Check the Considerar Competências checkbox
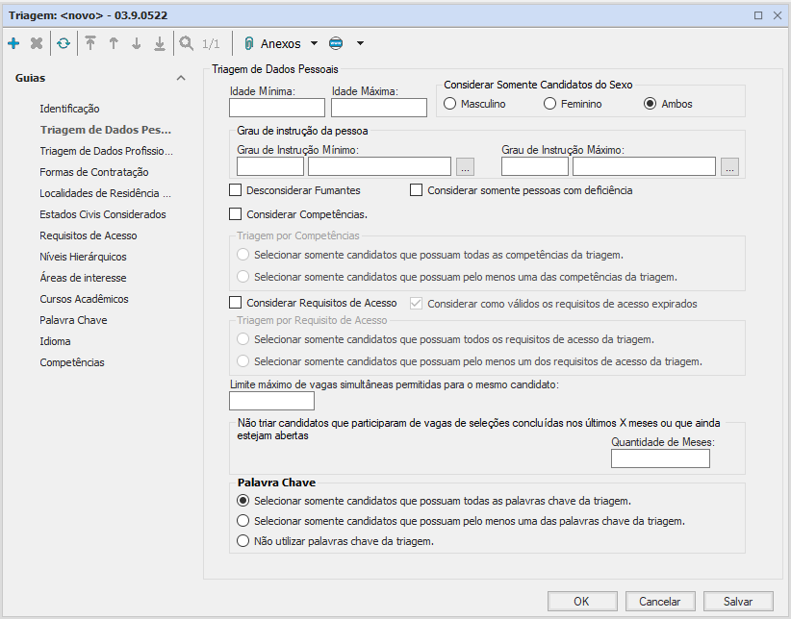 coord(236,214)
